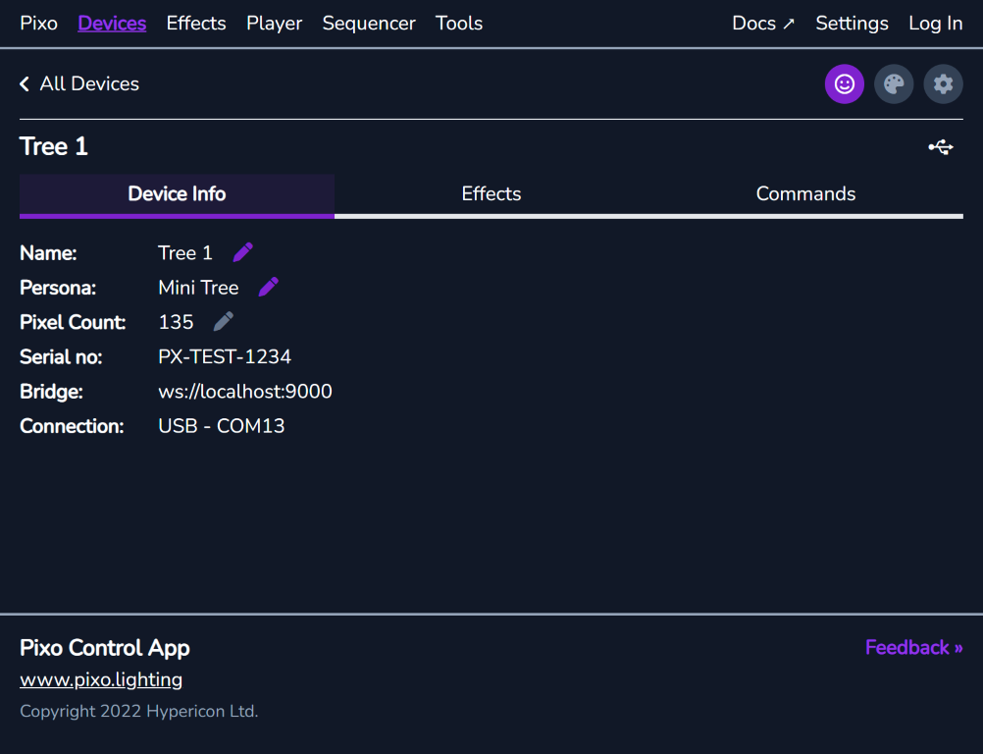
Task: Click the purple smiley emoji icon
Action: [844, 83]
